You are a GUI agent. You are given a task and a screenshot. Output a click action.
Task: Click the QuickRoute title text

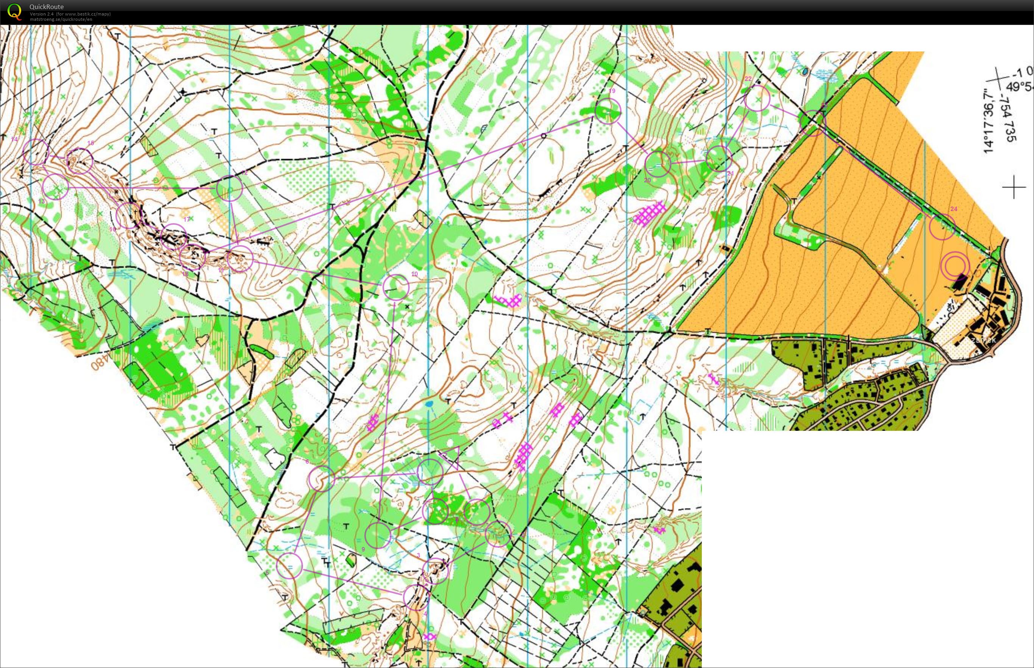pos(47,6)
